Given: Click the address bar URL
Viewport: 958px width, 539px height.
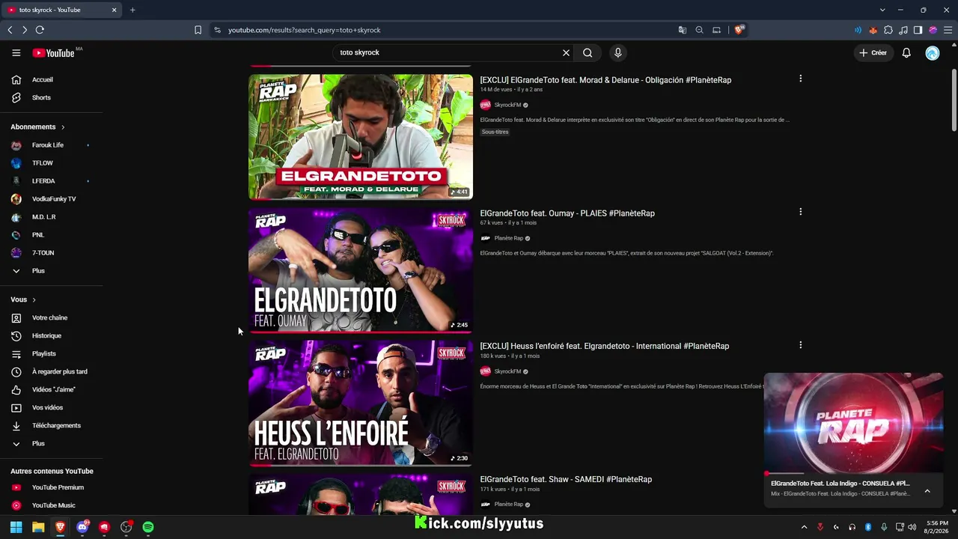Looking at the screenshot, I should coord(305,30).
